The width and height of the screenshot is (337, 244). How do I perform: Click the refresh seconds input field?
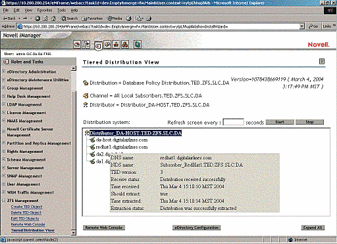(x=233, y=122)
